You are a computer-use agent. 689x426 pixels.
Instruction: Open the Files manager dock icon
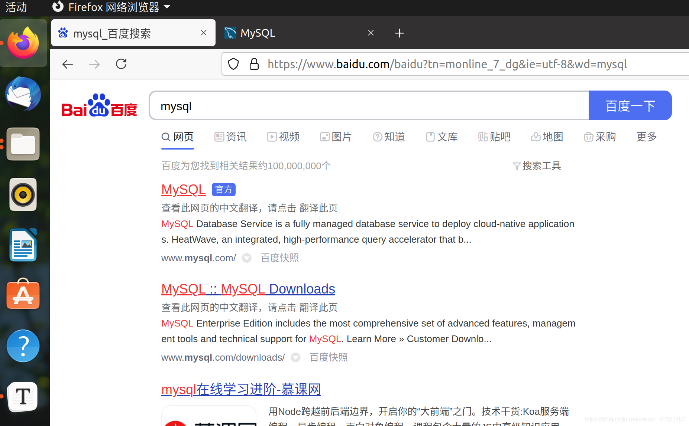(23, 144)
